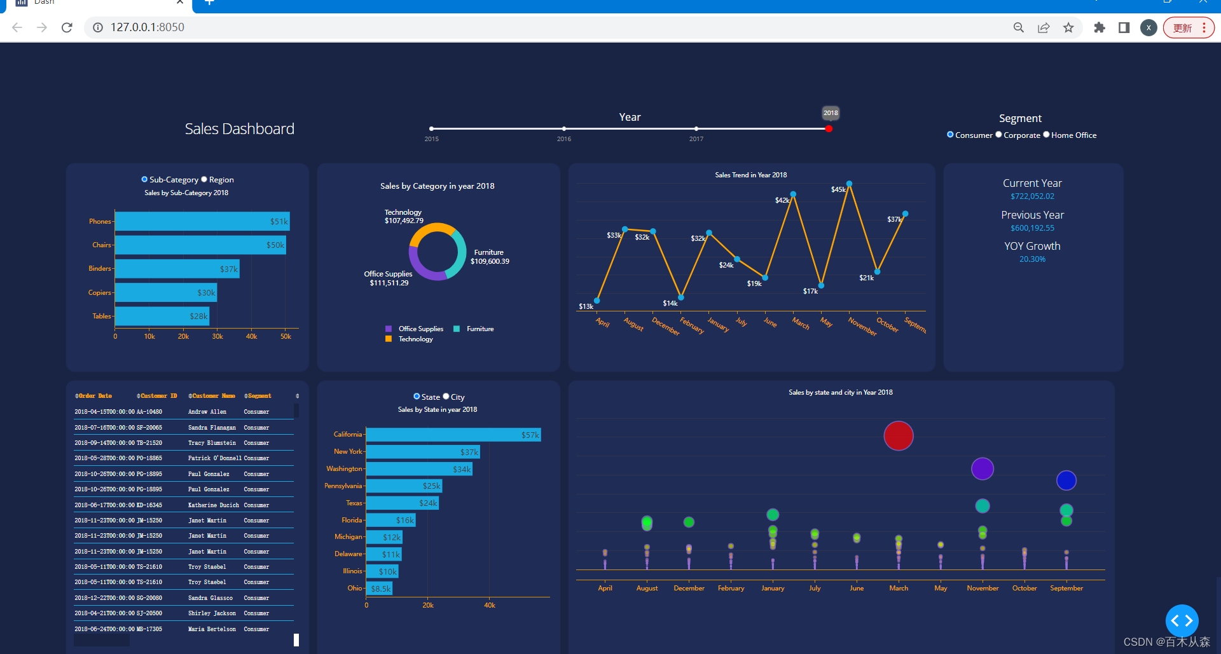Set Year slider to 2016 mark
Image resolution: width=1221 pixels, height=654 pixels.
[564, 128]
